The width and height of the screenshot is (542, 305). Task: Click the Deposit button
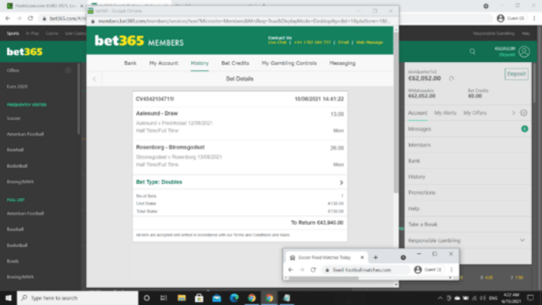coord(516,74)
